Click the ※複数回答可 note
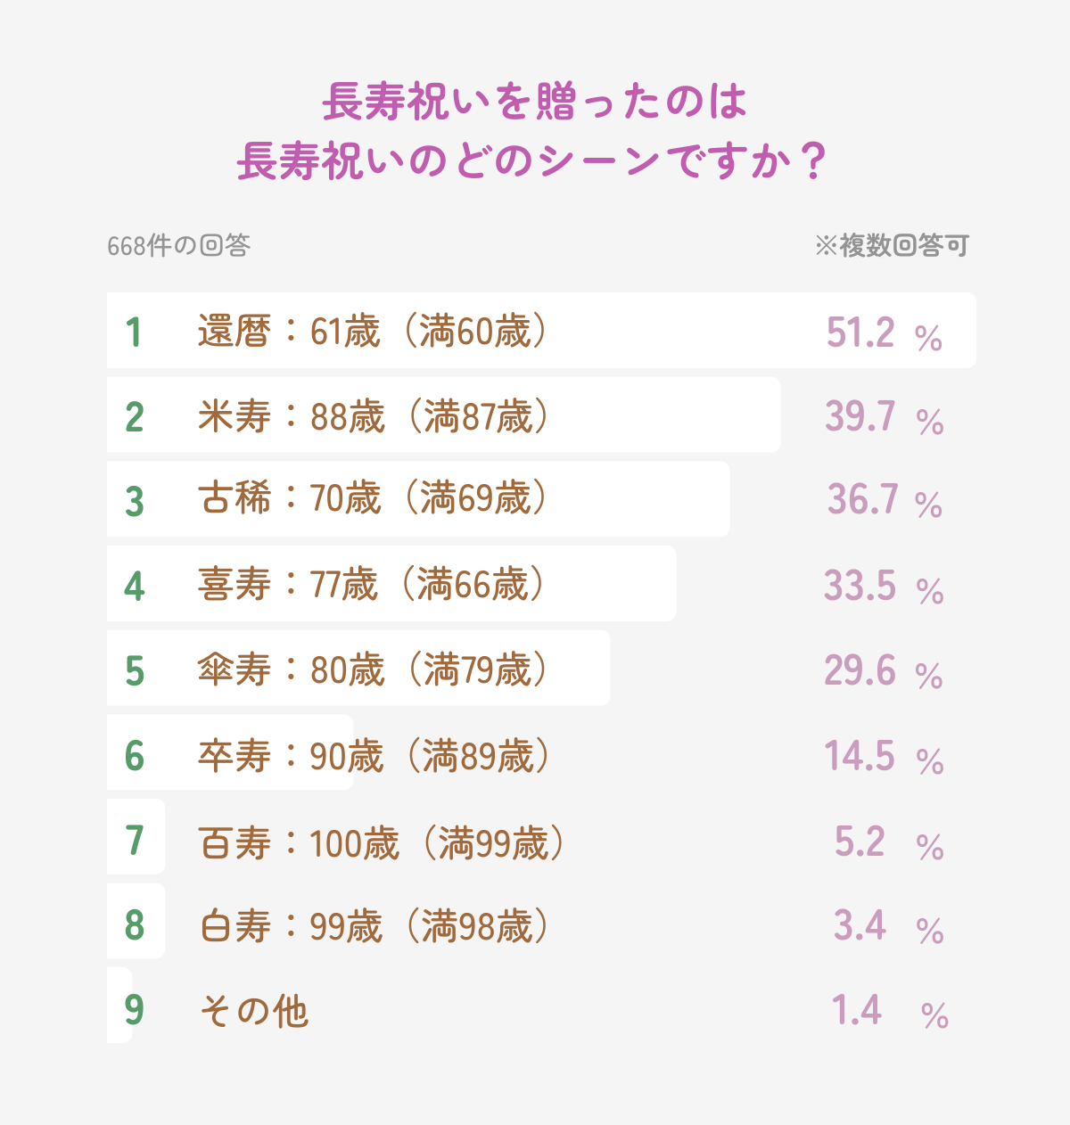This screenshot has width=1070, height=1125. 891,246
